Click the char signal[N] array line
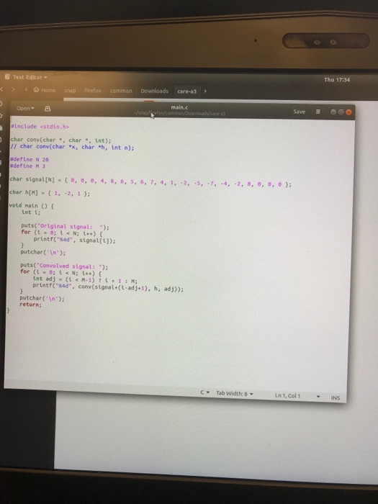 (150, 181)
